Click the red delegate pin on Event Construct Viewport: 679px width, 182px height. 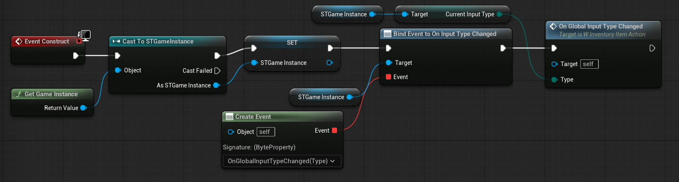pyautogui.click(x=79, y=41)
